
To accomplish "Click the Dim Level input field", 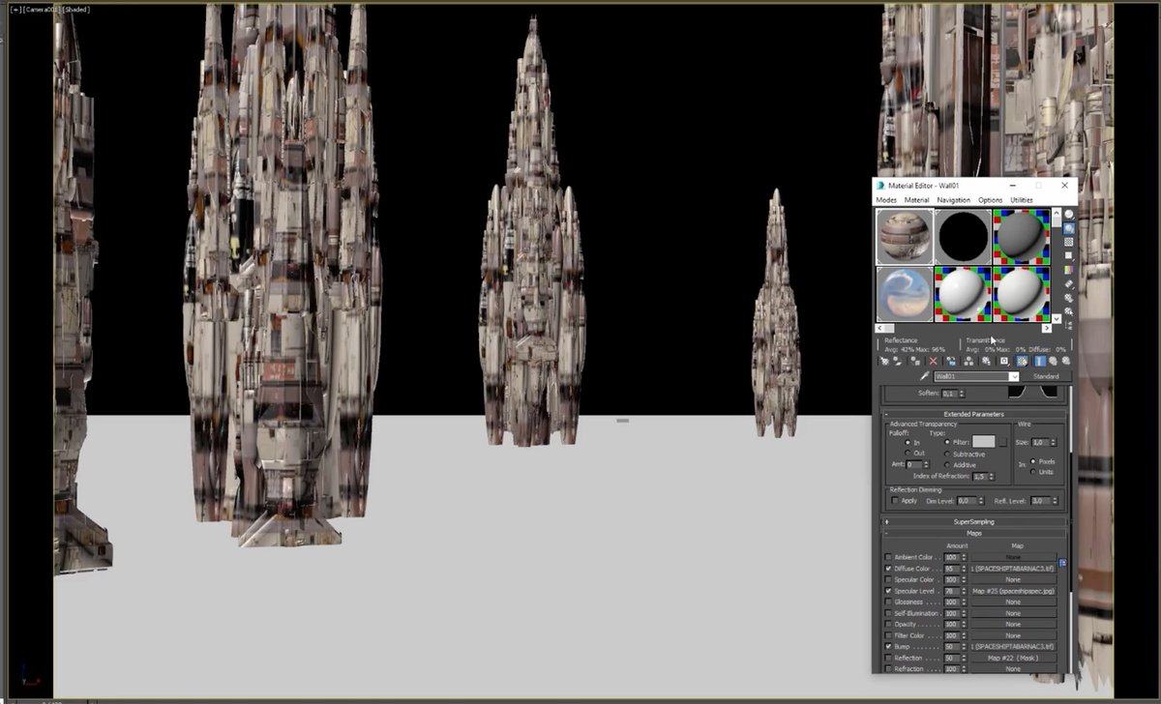I will [x=967, y=501].
